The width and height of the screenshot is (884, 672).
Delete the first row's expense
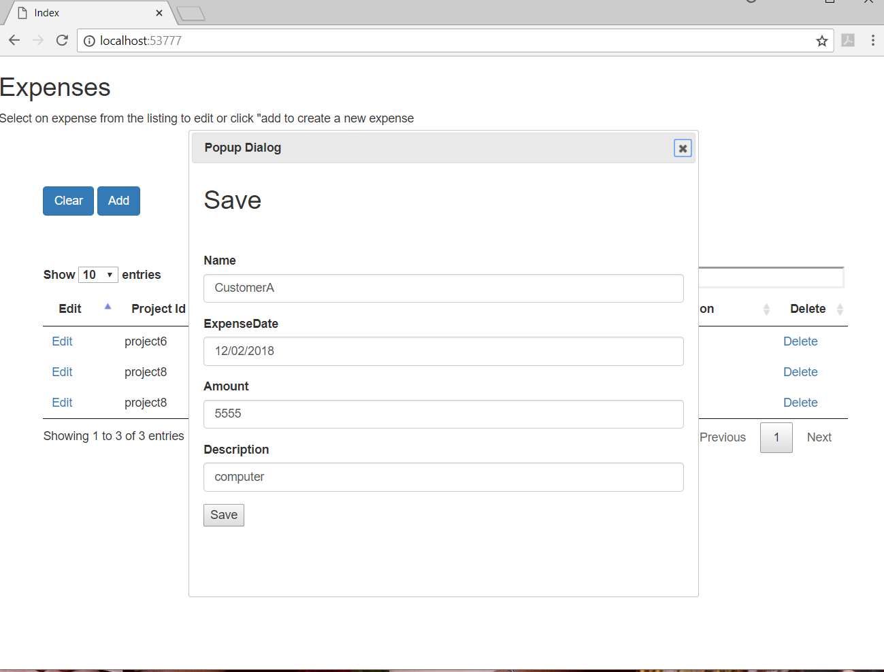(x=800, y=341)
